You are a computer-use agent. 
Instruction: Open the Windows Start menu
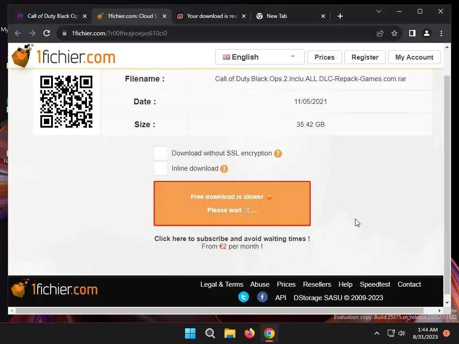pos(190,333)
